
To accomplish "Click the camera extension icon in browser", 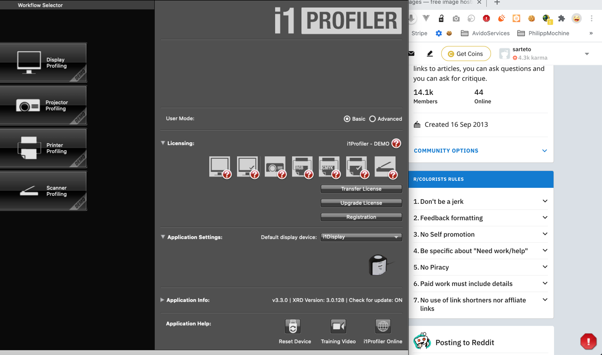I will tap(456, 18).
